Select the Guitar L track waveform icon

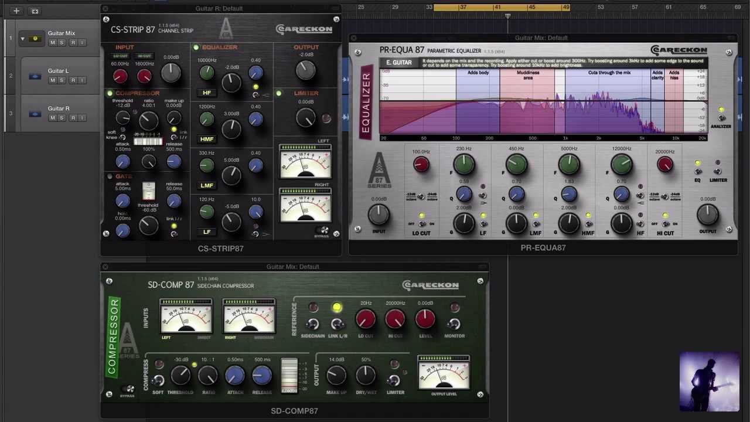(x=35, y=76)
